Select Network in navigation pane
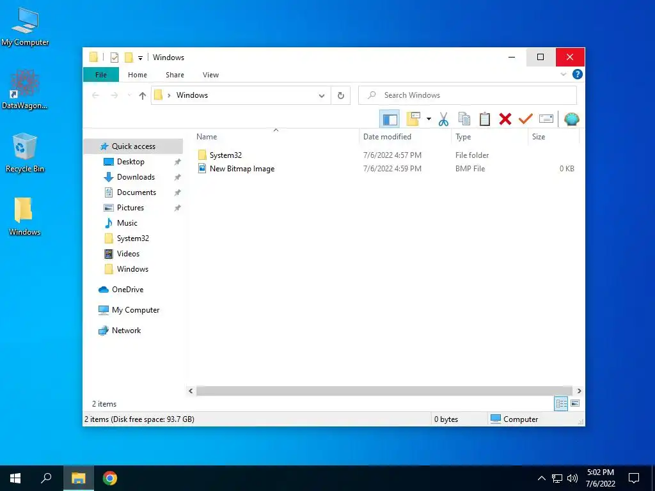655x491 pixels. (126, 331)
